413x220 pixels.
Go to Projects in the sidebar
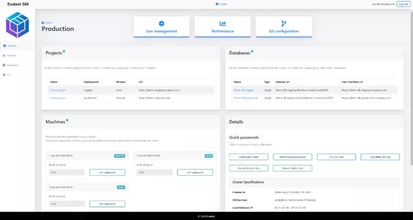(x=12, y=55)
